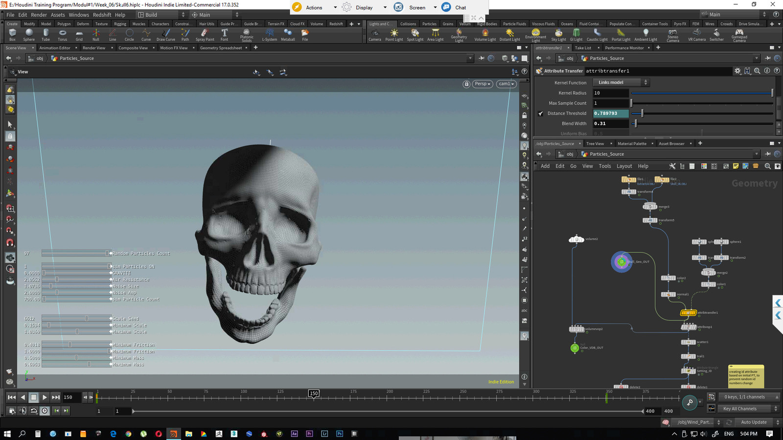Select the Sphere tool on the Create shelf

pos(29,34)
